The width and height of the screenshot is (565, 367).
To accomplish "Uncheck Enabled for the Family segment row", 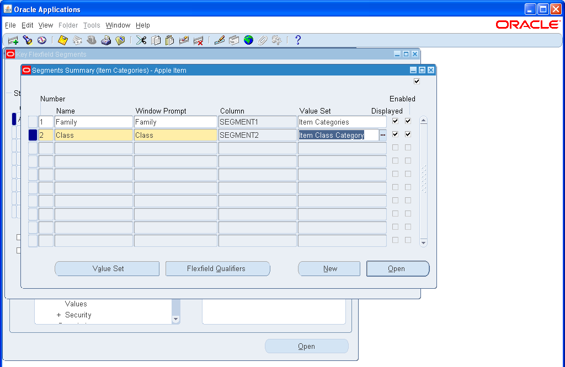I will pos(407,121).
